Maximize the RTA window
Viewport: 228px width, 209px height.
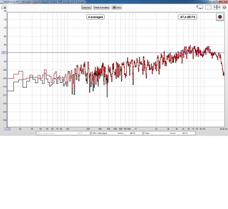216,1
